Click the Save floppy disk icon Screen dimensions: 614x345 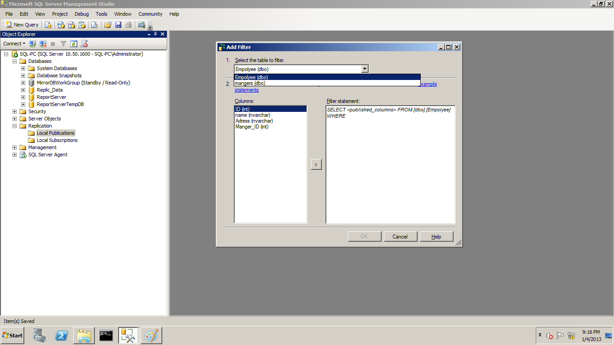118,25
